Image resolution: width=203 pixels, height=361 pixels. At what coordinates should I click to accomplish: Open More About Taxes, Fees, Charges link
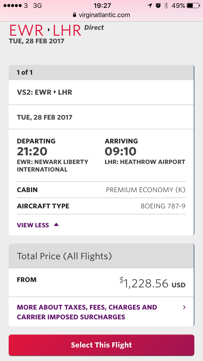(x=87, y=312)
